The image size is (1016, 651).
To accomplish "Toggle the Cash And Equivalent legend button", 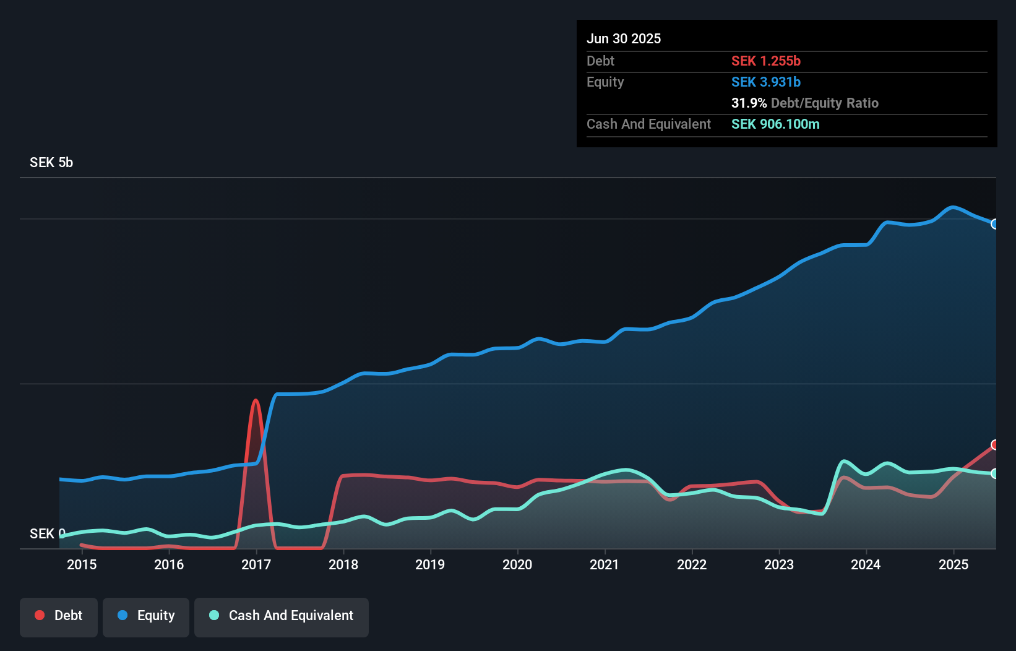I will pyautogui.click(x=282, y=617).
